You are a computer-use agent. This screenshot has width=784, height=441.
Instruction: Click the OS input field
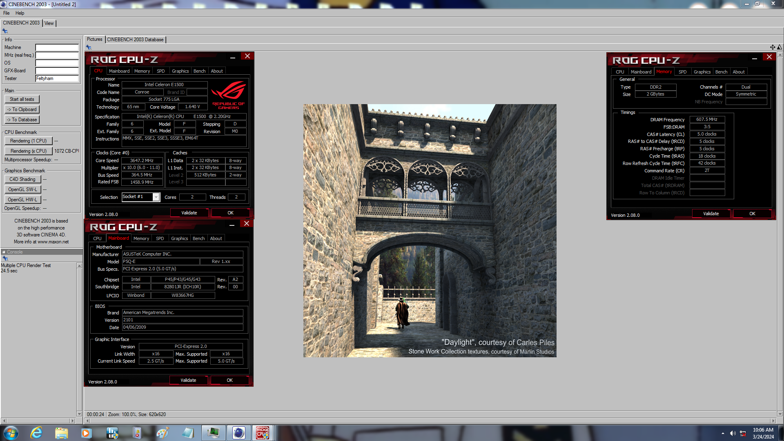tap(57, 63)
